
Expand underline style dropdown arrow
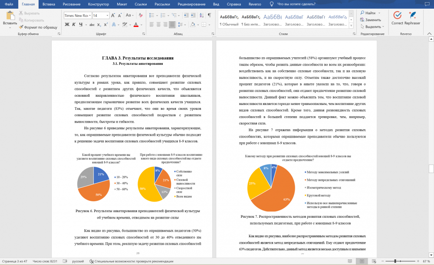pyautogui.click(x=86, y=25)
